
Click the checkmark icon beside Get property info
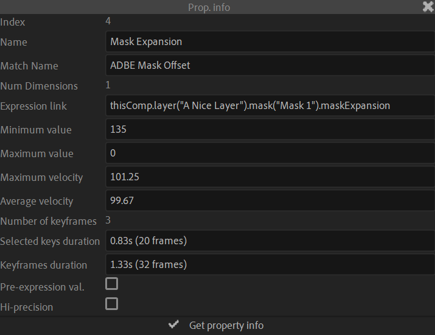coord(173,325)
